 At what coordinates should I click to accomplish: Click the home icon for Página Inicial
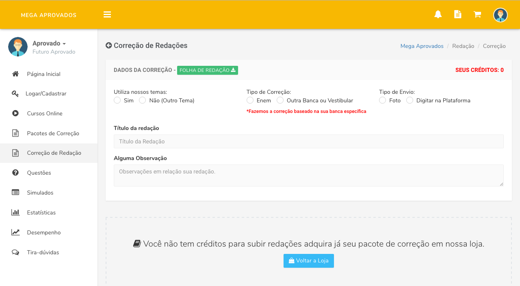point(15,74)
